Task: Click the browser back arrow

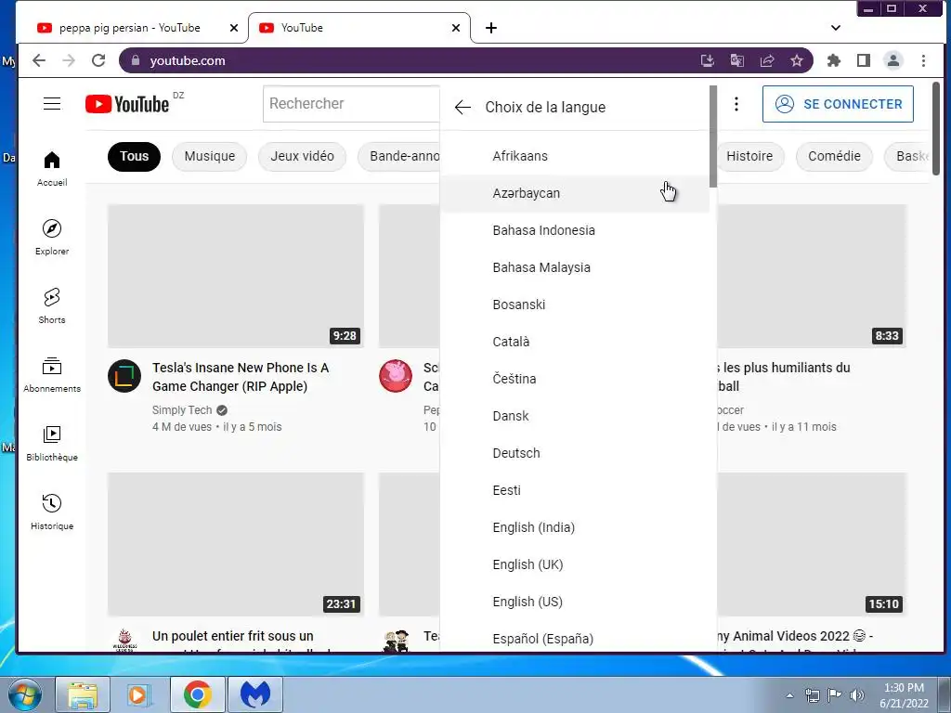Action: point(39,60)
